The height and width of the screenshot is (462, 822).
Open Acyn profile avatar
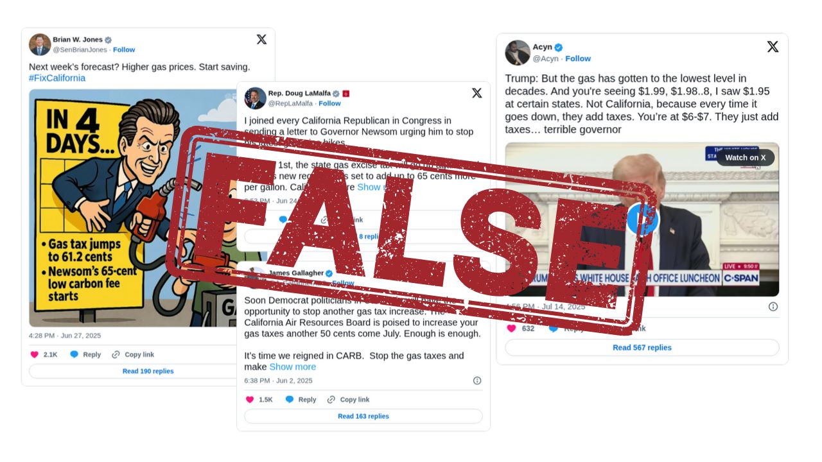pyautogui.click(x=518, y=53)
